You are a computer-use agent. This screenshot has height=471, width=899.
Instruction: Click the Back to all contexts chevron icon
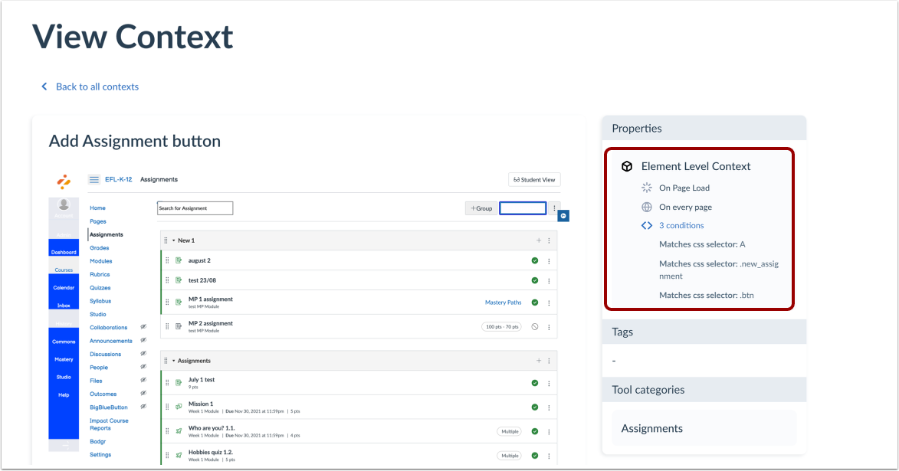pyautogui.click(x=44, y=87)
